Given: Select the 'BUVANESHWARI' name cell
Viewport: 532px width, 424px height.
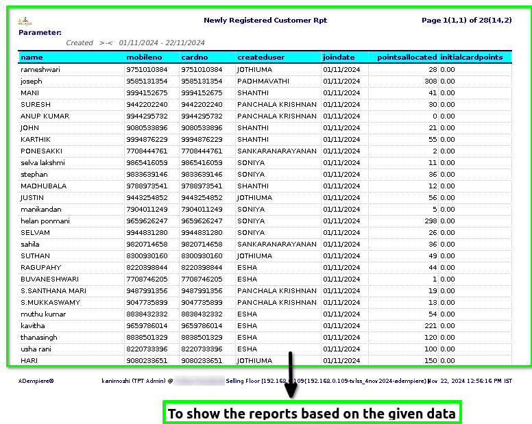Looking at the screenshot, I should [49, 279].
